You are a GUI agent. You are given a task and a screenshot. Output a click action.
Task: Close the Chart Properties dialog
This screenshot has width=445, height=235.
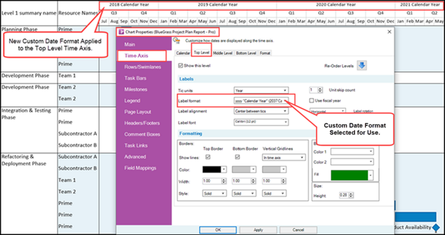click(389, 32)
